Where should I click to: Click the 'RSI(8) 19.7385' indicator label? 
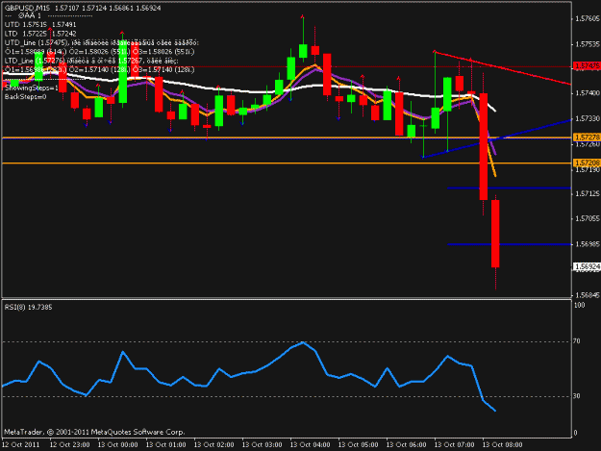[28, 308]
